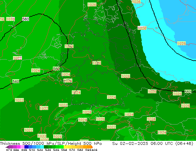Click the 558 legend value
The width and height of the screenshot is (196, 151).
tap(64, 150)
